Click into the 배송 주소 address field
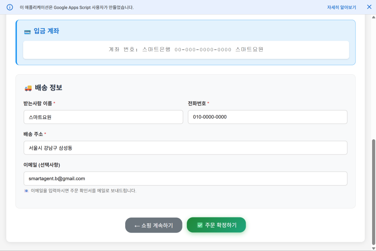 pos(185,148)
